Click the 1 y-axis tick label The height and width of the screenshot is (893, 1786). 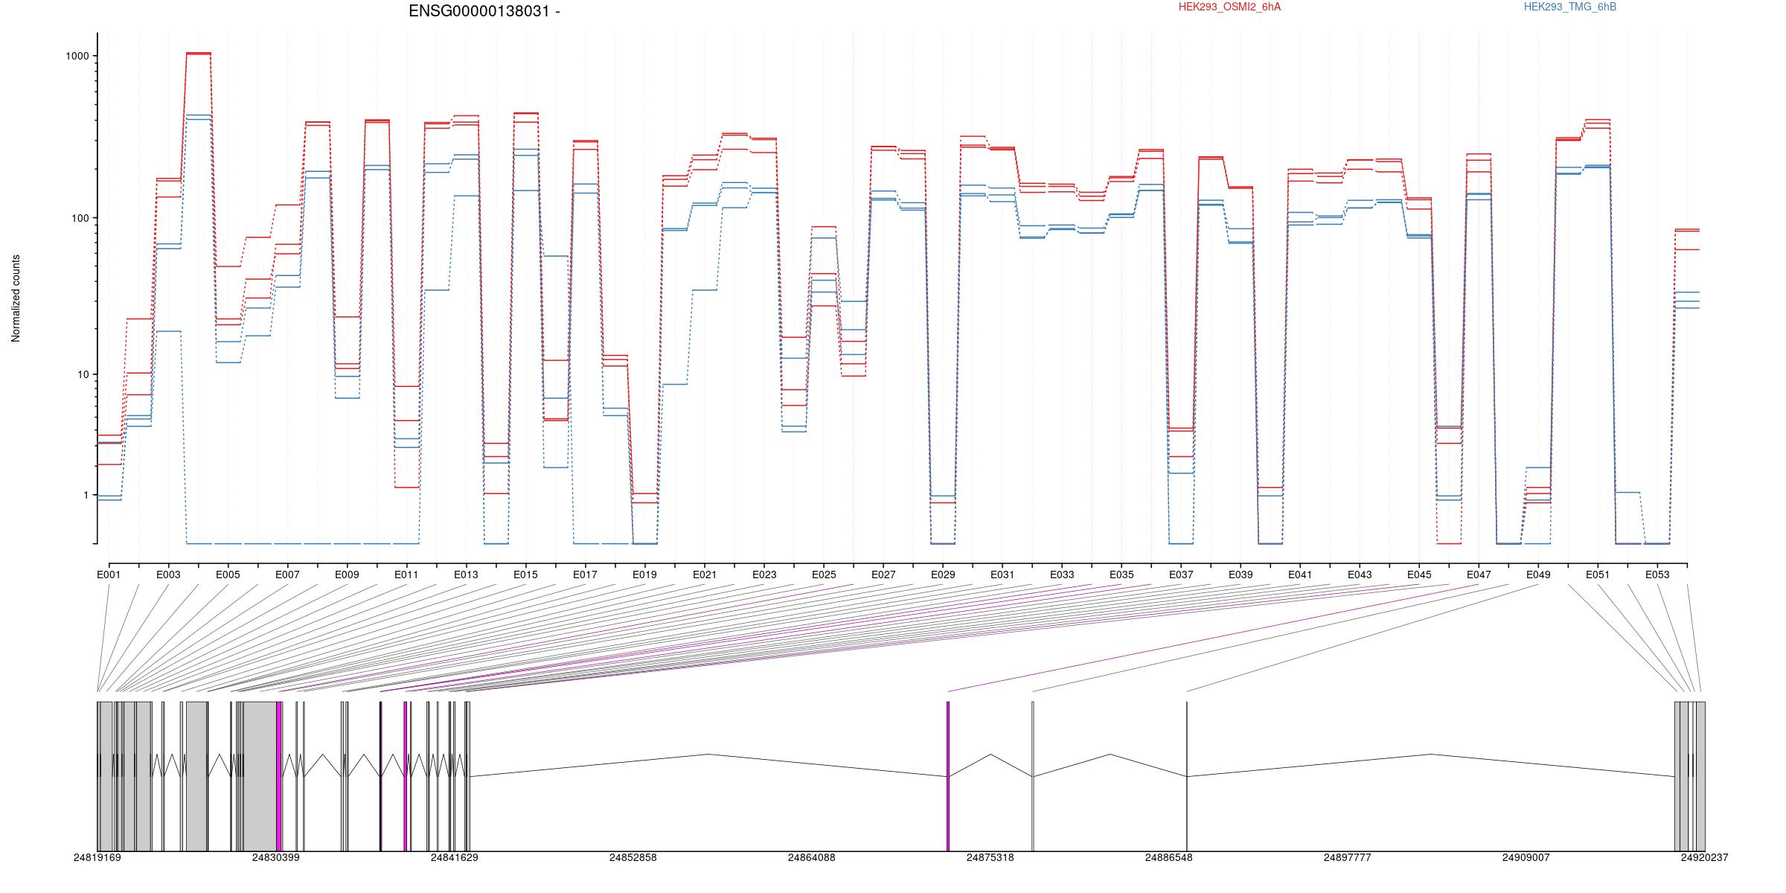point(87,495)
